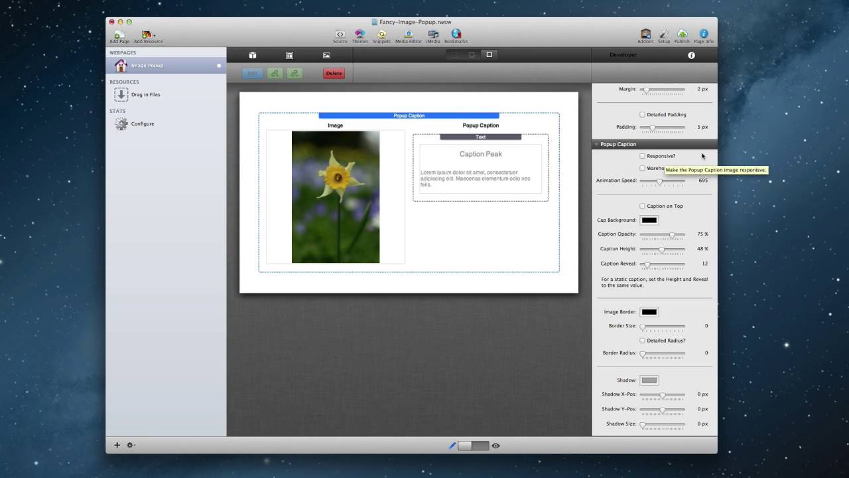The image size is (849, 478).
Task: Click the Shadow X-Pos slider
Action: 662,394
